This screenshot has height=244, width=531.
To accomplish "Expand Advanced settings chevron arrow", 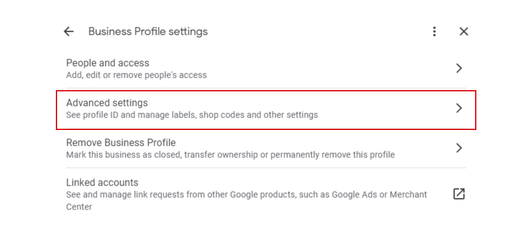I will point(459,108).
